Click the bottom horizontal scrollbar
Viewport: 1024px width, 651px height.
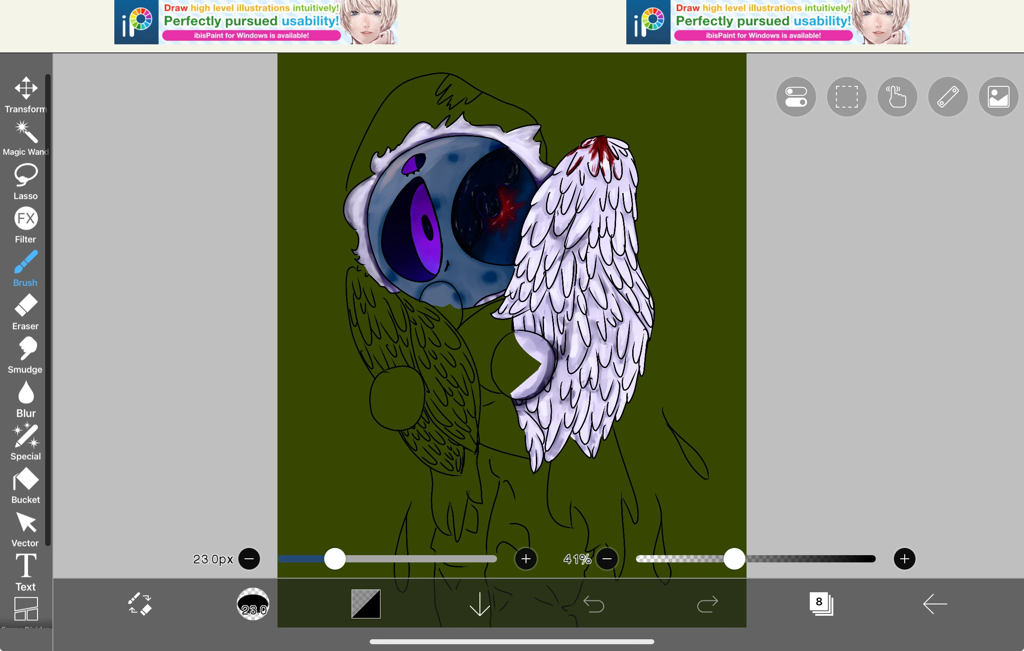(512, 641)
